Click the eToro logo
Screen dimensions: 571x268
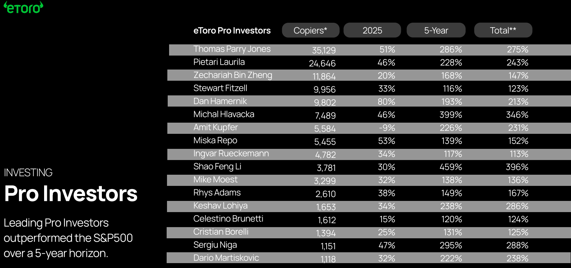23,8
